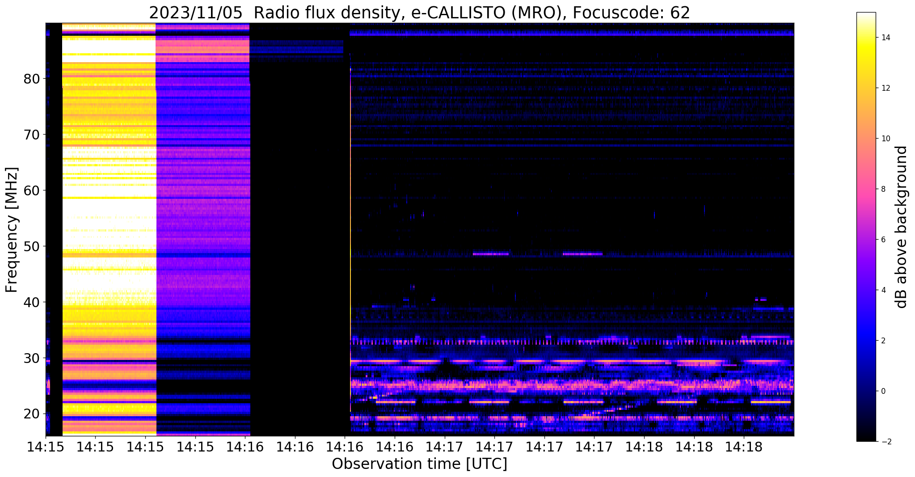The width and height of the screenshot is (915, 477).
Task: Click the 20 frequency axis tick label
Action: coord(31,414)
